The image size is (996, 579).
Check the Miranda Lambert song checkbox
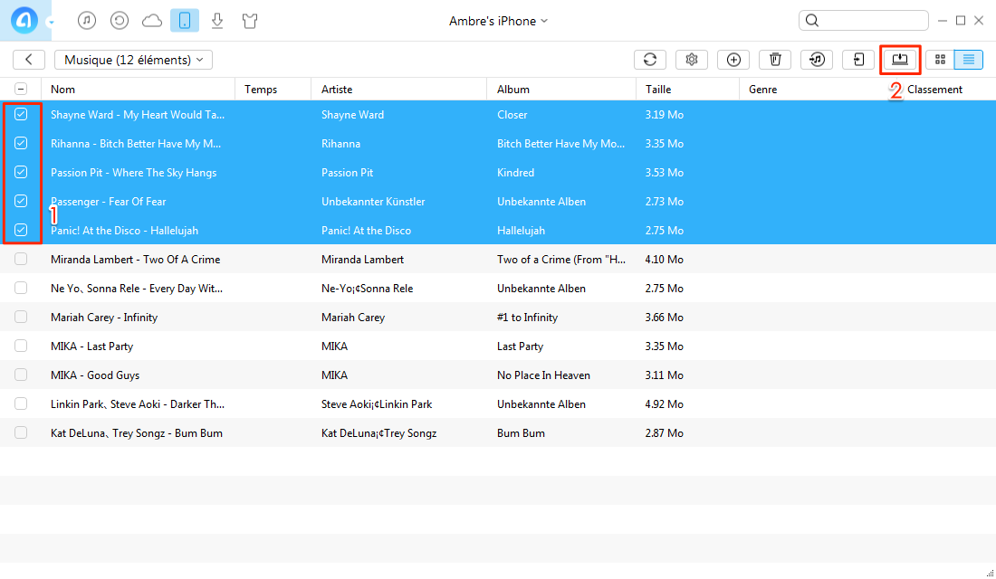click(x=21, y=259)
